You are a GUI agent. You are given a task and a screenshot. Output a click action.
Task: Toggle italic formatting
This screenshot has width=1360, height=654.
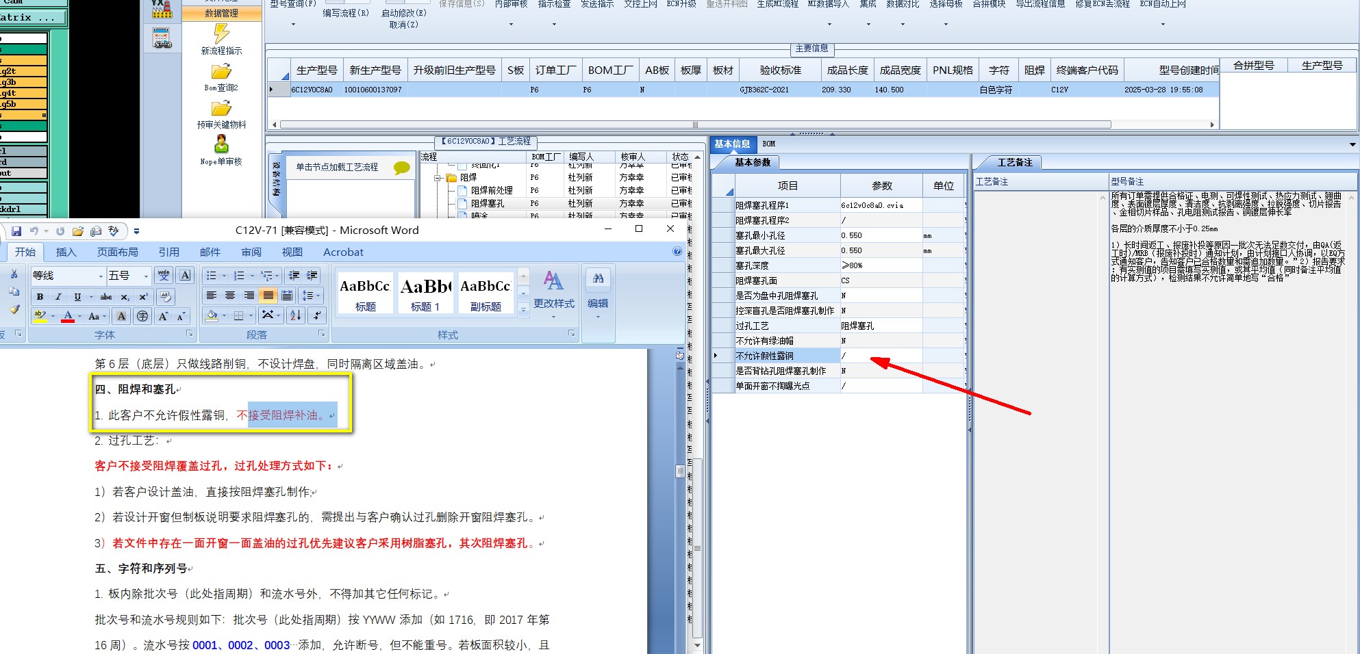(58, 297)
